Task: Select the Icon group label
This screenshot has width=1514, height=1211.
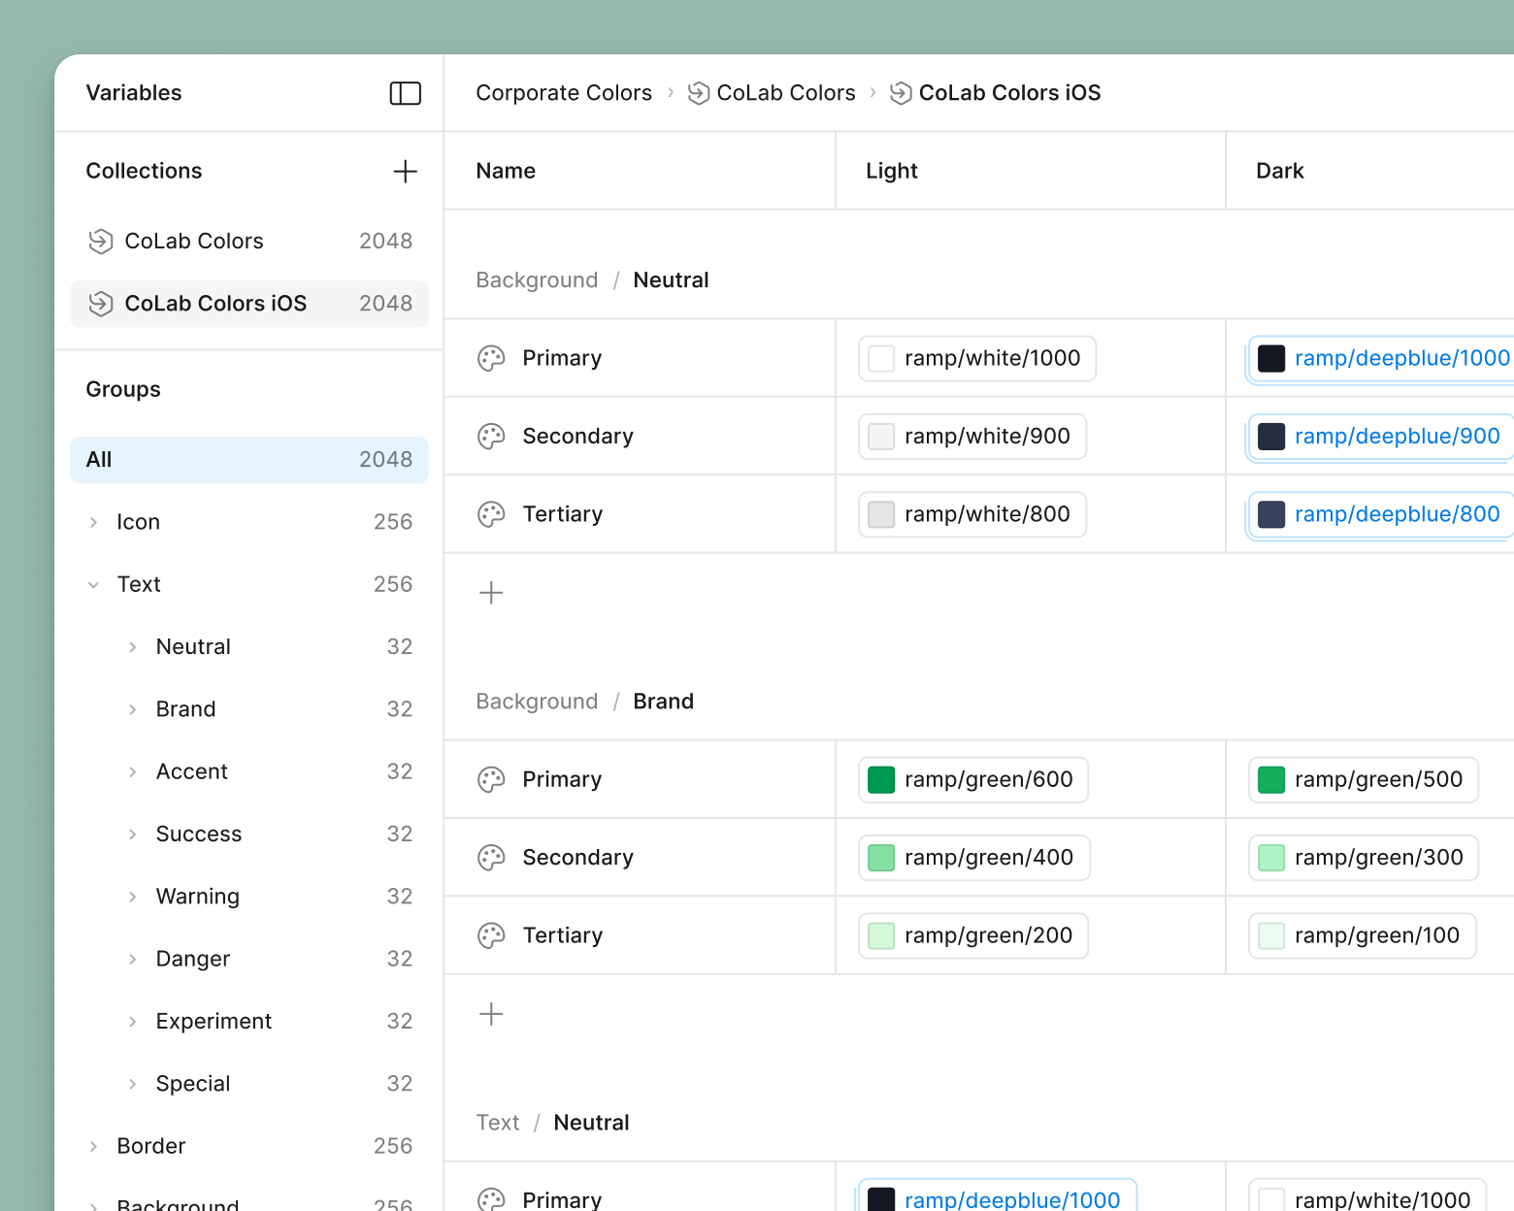Action: click(x=139, y=522)
